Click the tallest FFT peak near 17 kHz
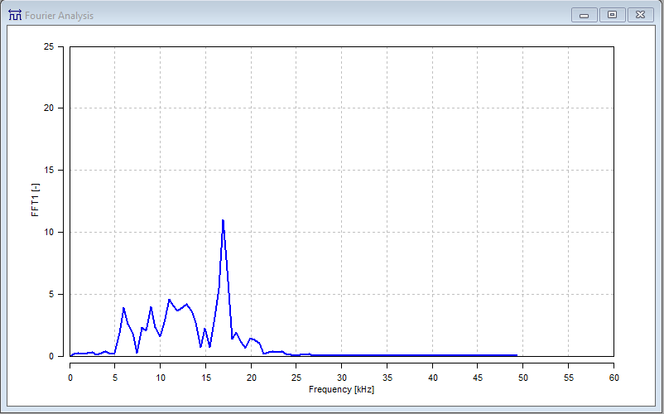The image size is (664, 414). pos(223,221)
